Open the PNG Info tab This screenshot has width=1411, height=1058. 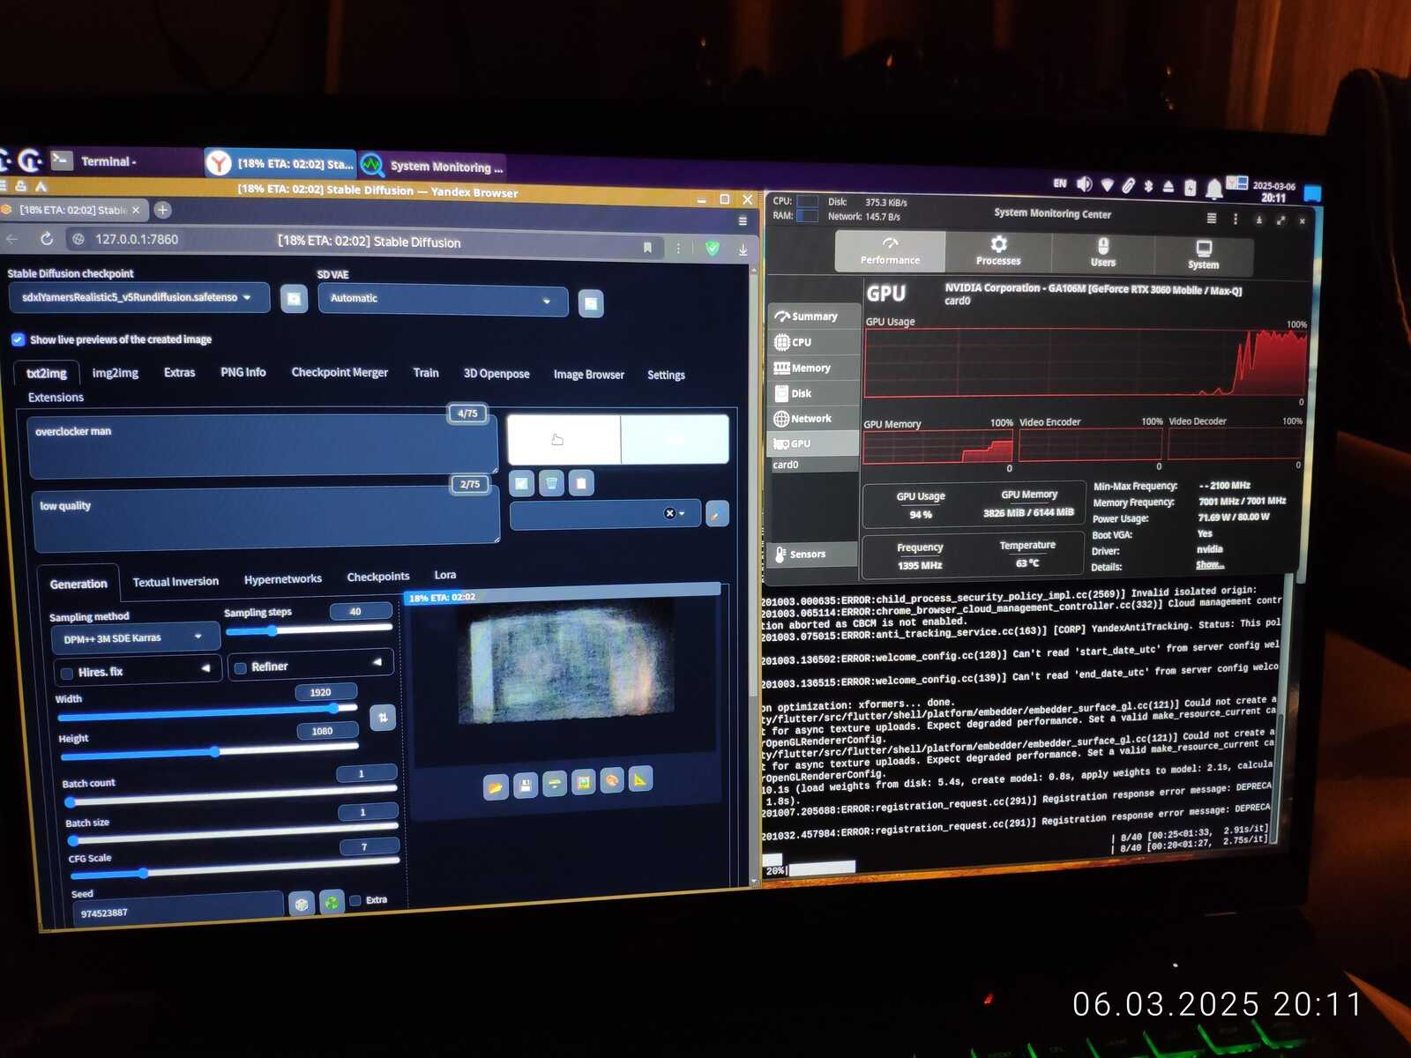243,373
